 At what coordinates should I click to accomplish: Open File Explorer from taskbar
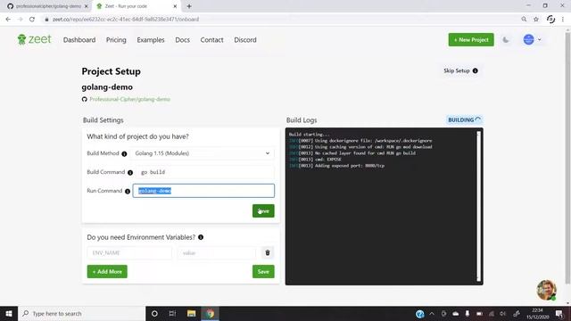(x=191, y=313)
